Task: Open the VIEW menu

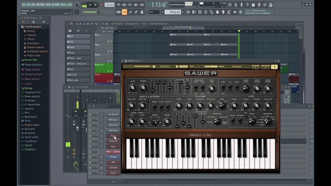Action: point(48,5)
